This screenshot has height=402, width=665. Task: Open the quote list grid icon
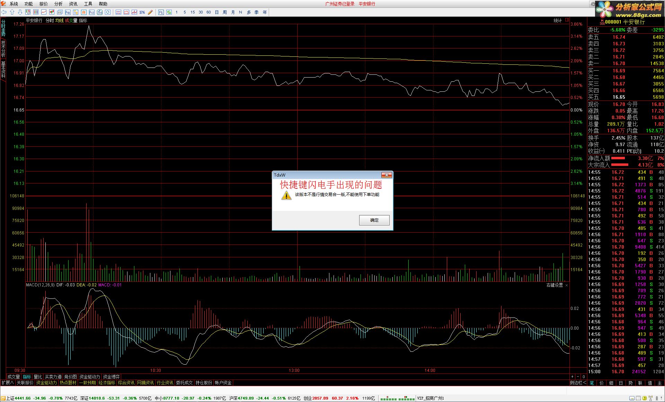click(x=36, y=12)
